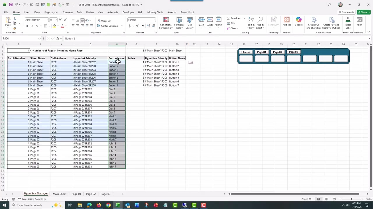
Task: Open Find & Select
Action: 260,23
